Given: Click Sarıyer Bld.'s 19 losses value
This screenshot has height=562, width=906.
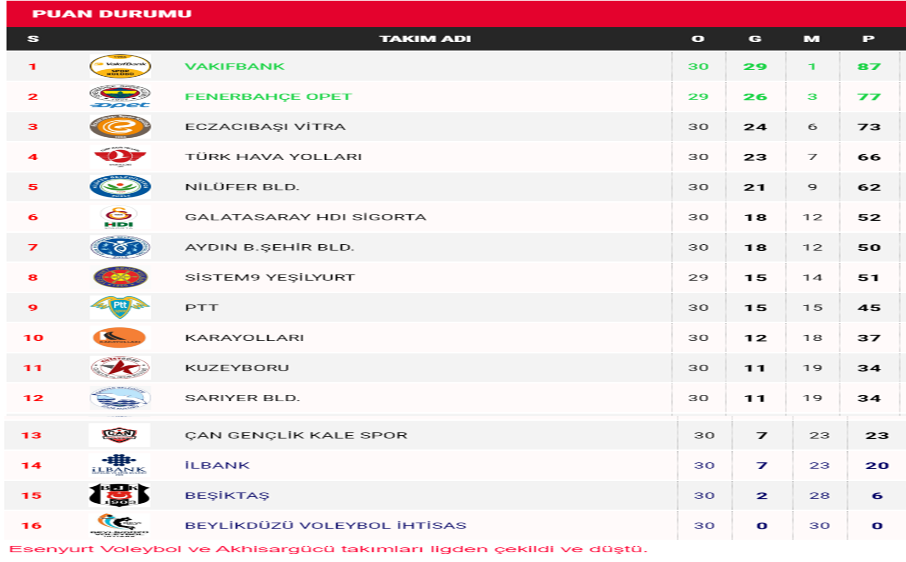Looking at the screenshot, I should [812, 398].
